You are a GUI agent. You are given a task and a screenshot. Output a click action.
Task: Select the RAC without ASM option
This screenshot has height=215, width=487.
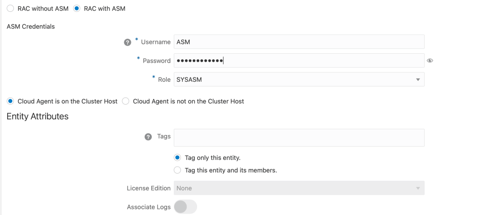tap(10, 9)
